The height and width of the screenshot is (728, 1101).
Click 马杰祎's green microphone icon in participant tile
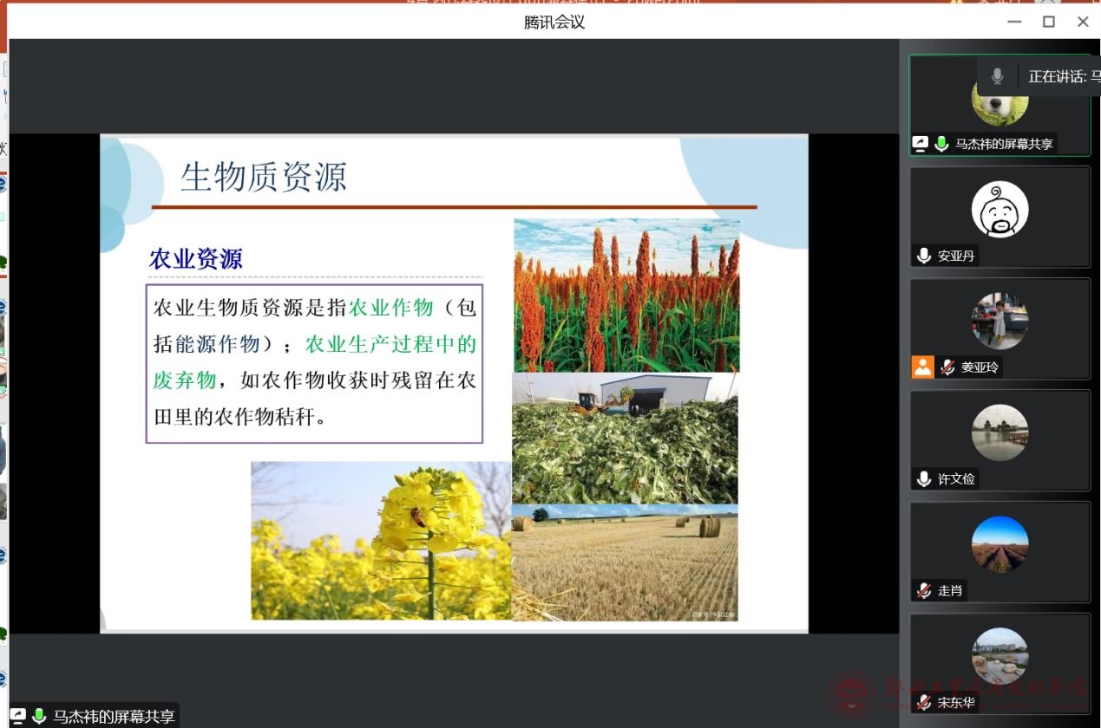pos(941,144)
